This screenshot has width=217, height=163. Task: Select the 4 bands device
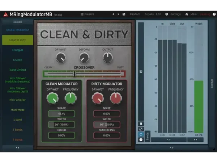click(18, 140)
